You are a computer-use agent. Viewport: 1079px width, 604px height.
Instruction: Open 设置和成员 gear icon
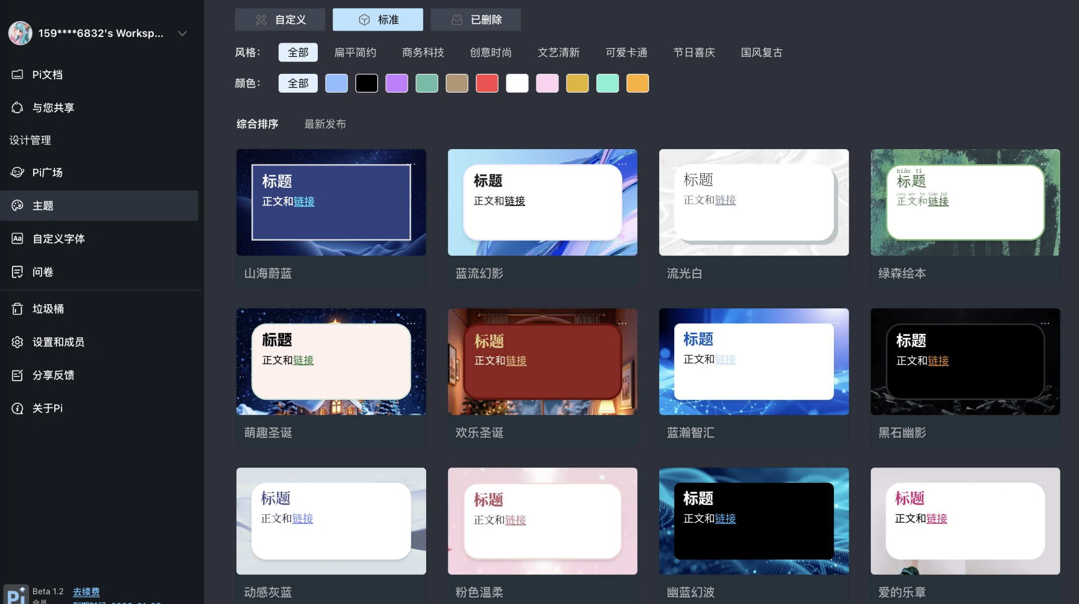coord(17,342)
